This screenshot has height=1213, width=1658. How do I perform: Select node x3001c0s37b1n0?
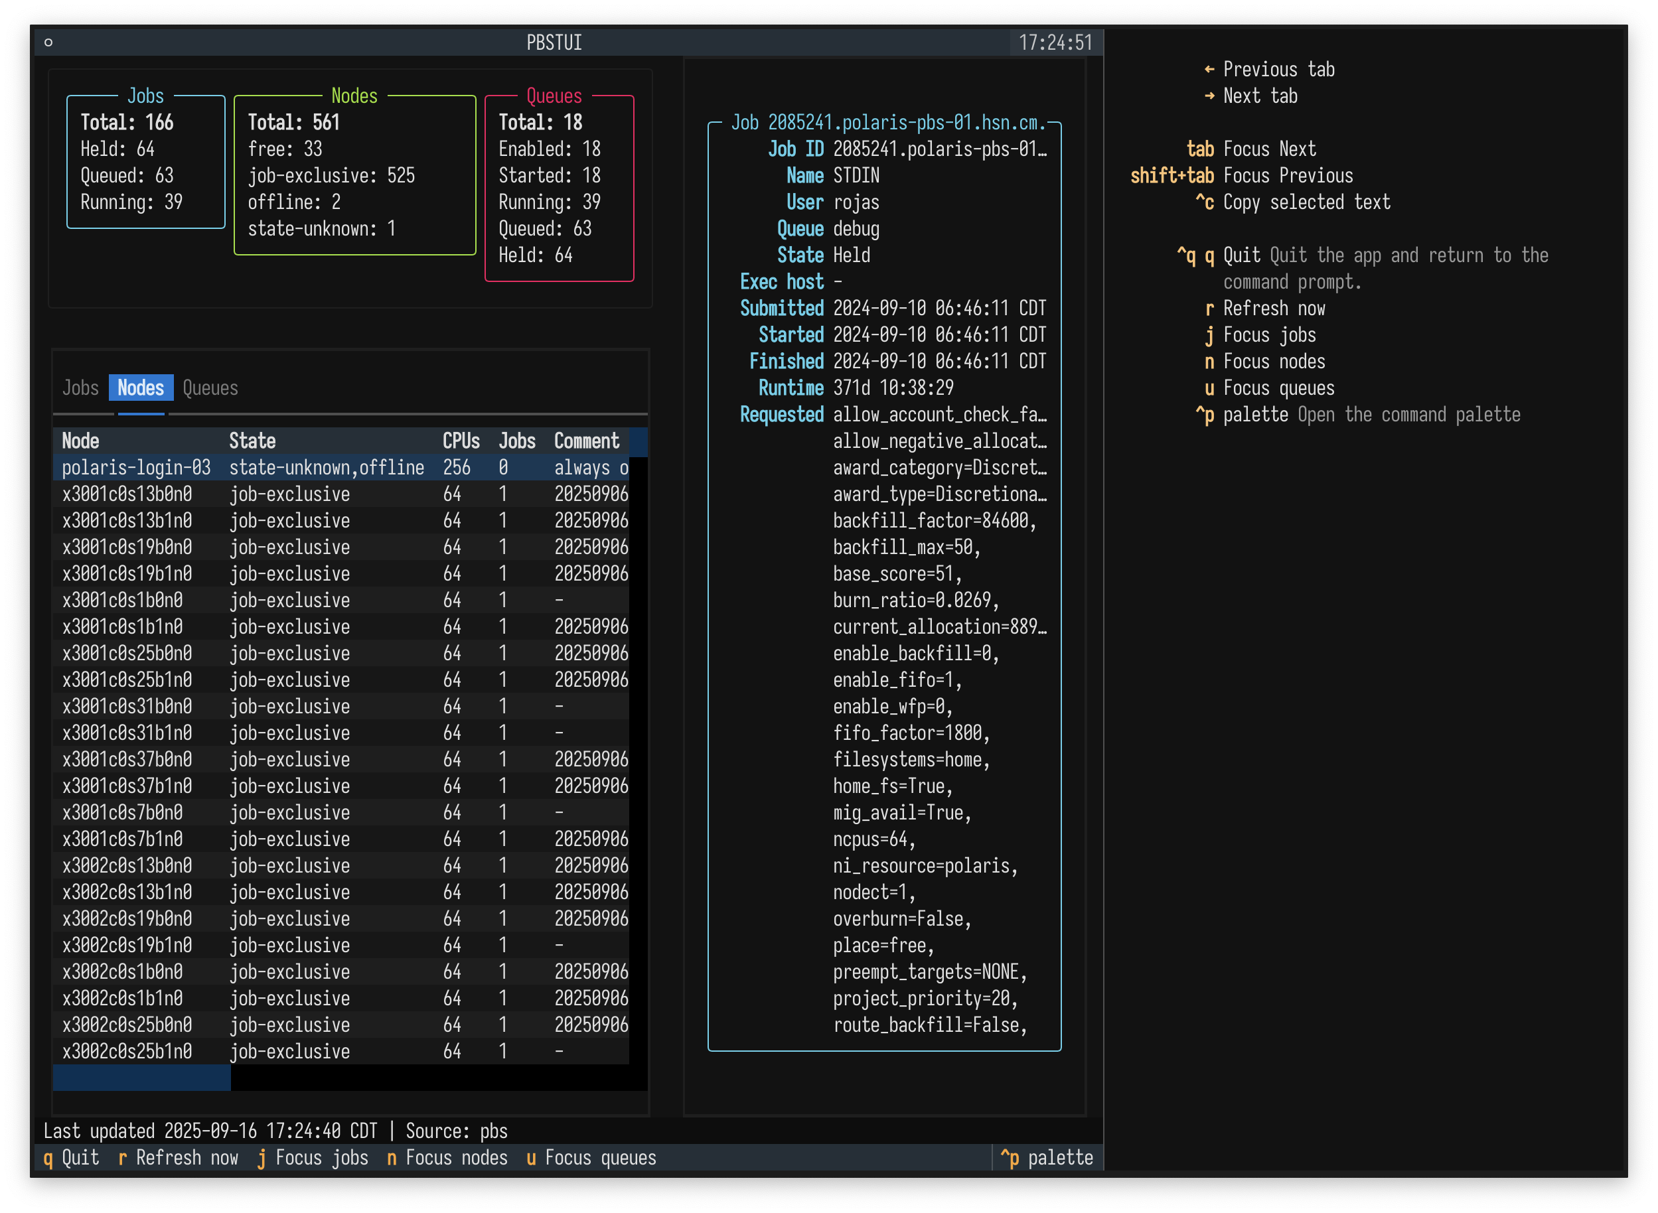click(x=341, y=786)
